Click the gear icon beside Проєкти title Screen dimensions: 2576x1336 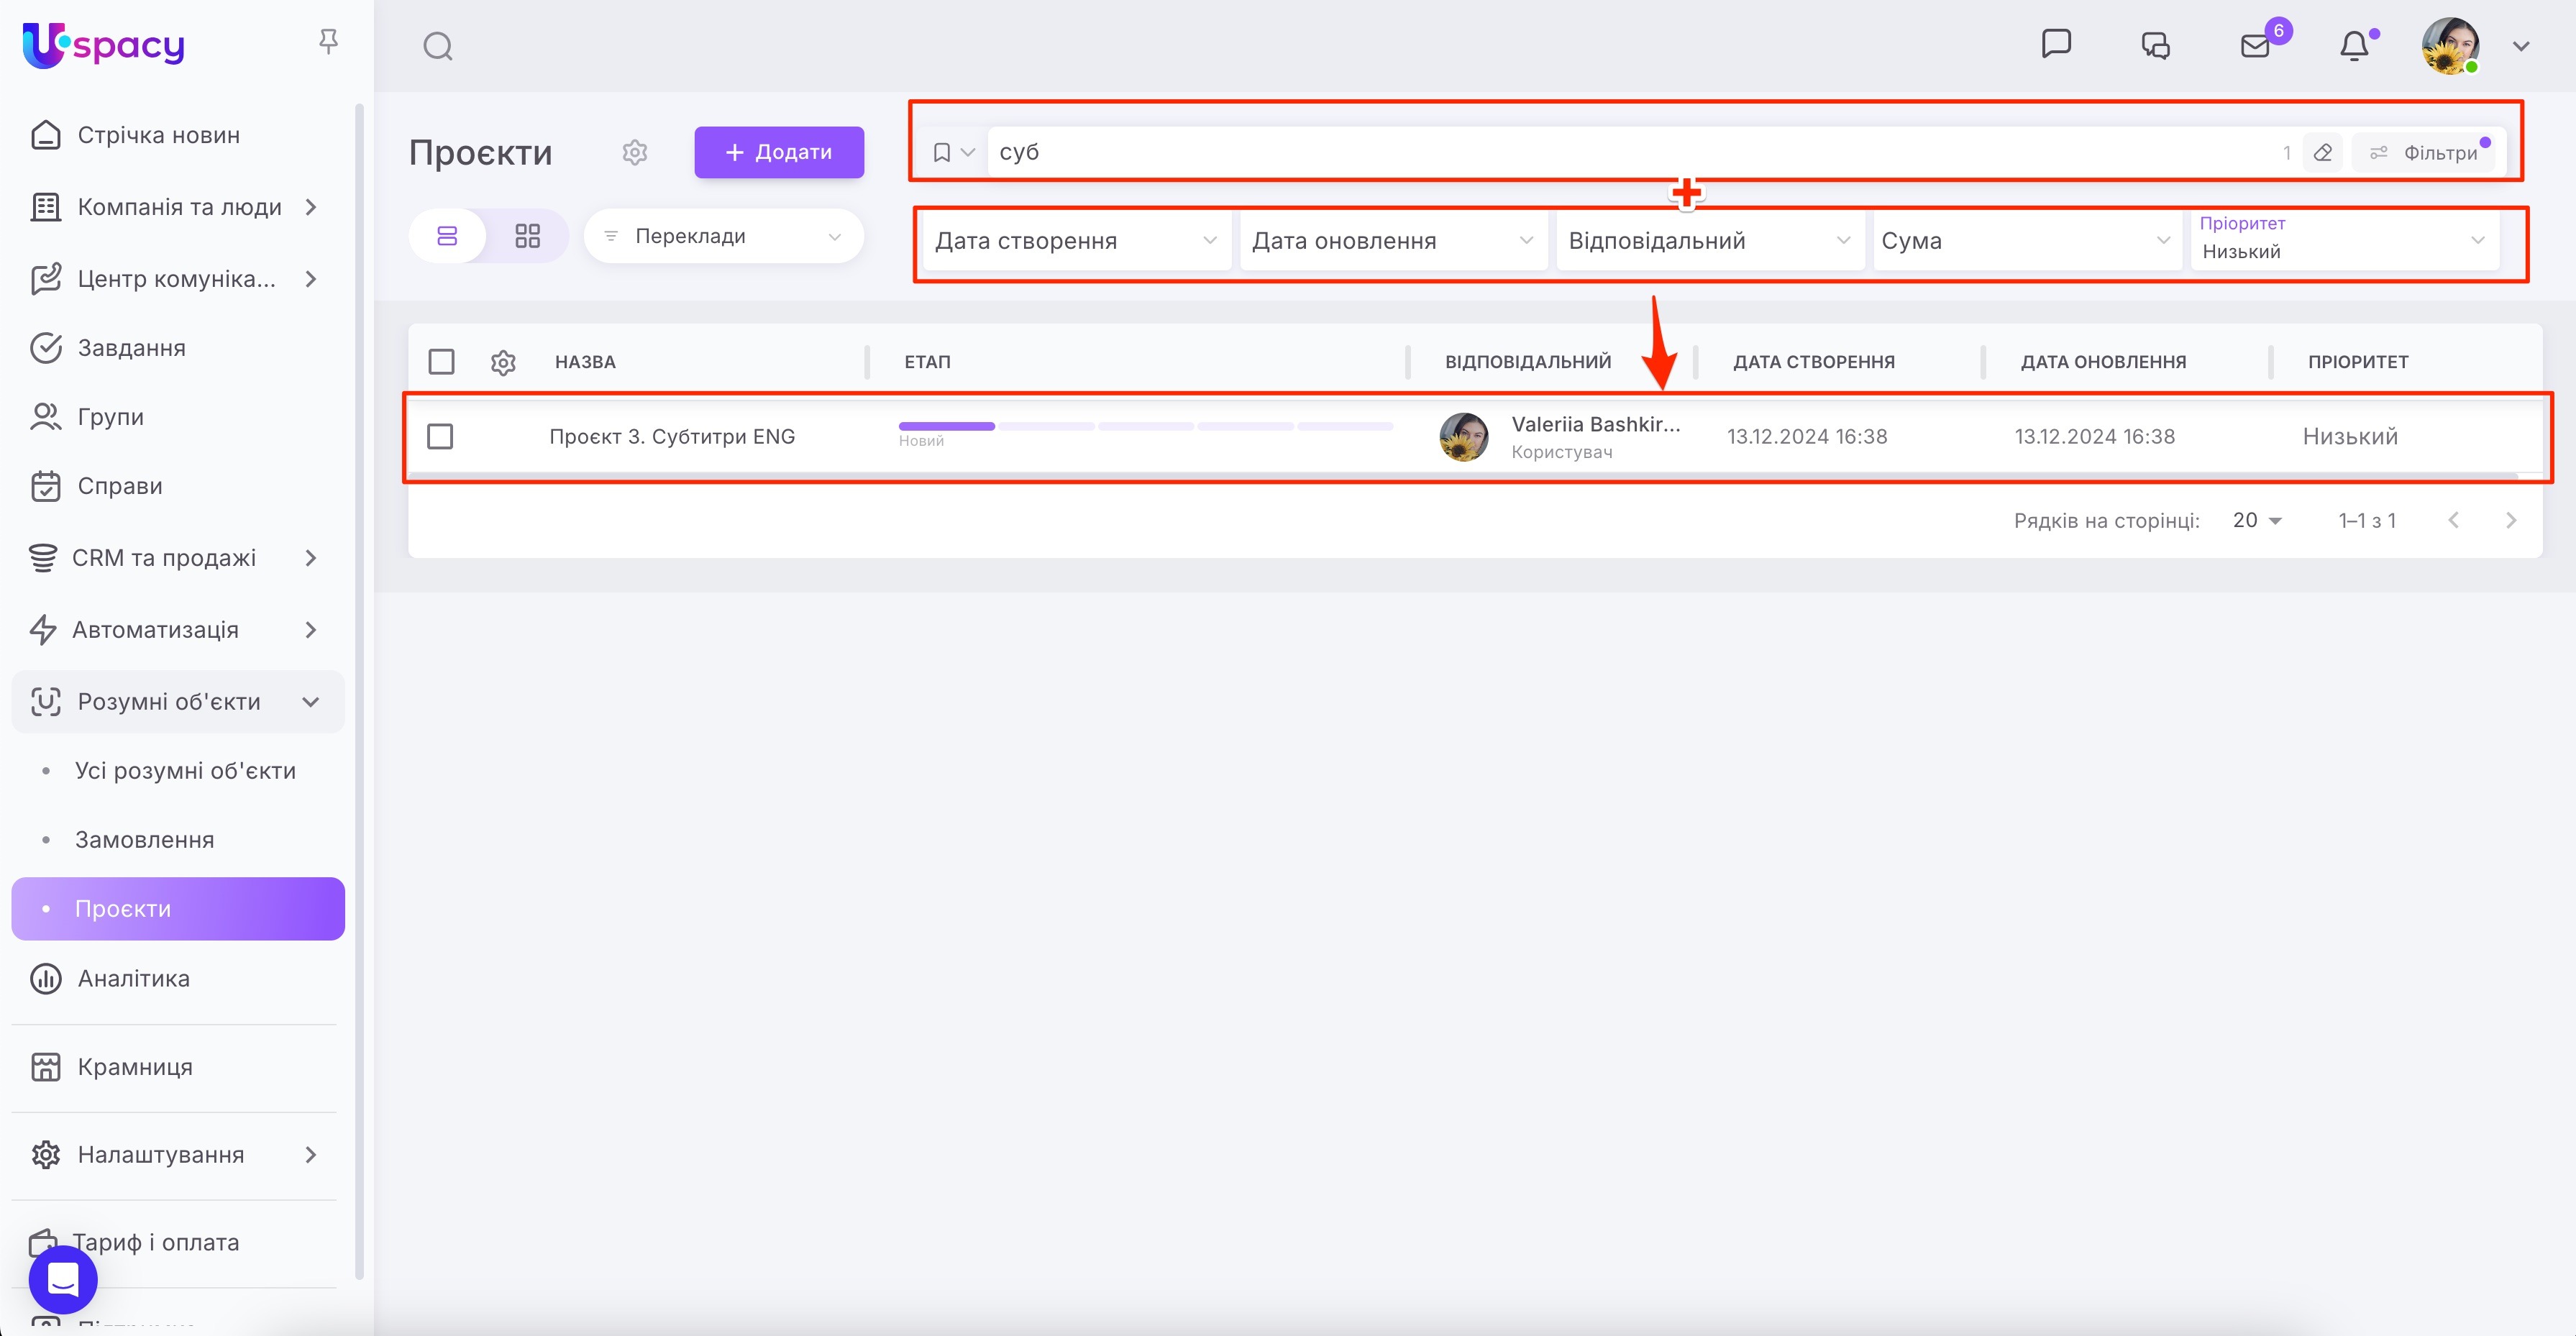pos(635,152)
